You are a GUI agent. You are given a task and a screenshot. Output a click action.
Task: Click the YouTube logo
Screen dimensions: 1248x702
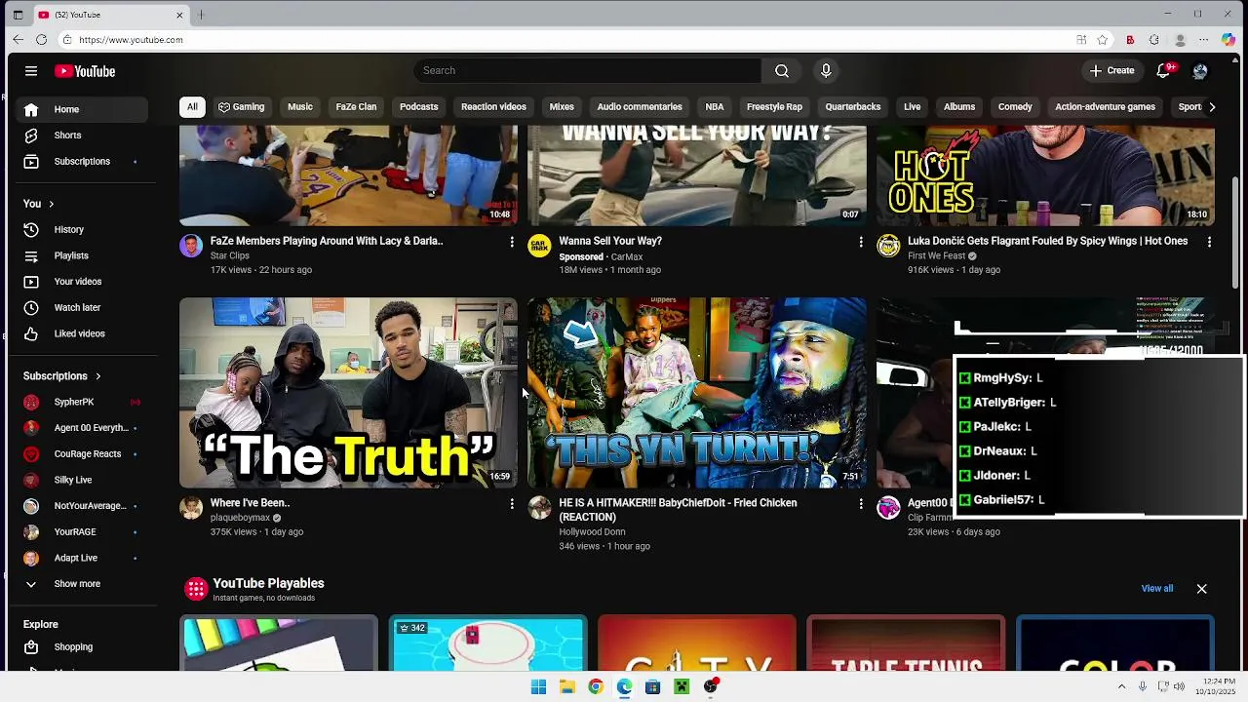click(85, 71)
